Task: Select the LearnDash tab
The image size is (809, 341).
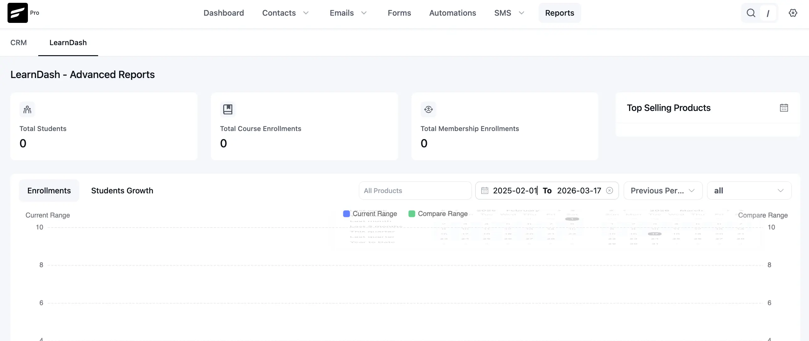Action: click(x=68, y=42)
